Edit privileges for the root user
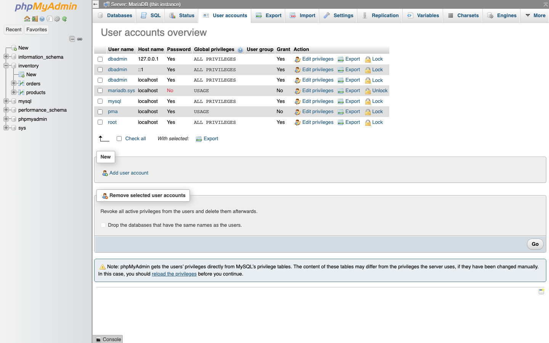The width and height of the screenshot is (549, 343). 314,122
